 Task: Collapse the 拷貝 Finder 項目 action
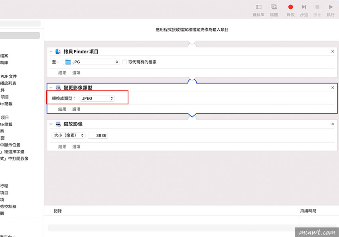coord(51,52)
